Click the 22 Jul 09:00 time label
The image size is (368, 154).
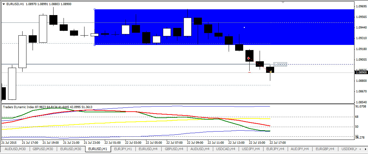[x=195, y=142]
